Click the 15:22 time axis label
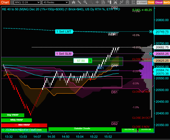 tap(94, 137)
